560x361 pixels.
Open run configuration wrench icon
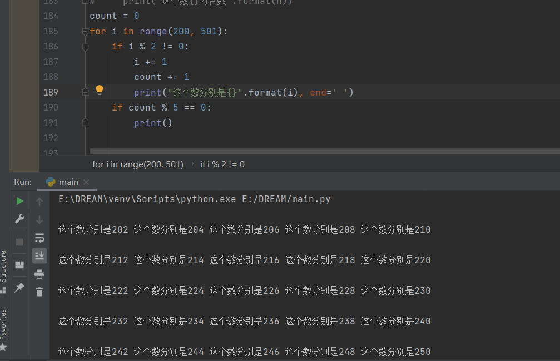19,219
